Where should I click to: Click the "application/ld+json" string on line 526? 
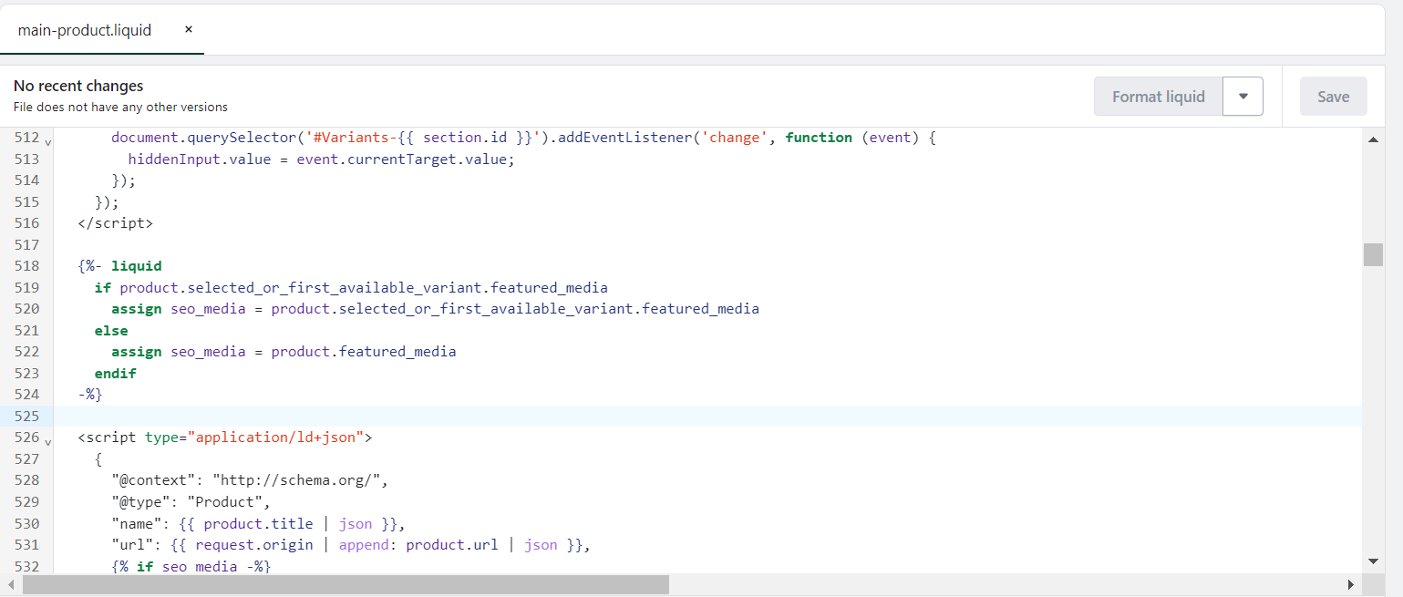(277, 437)
